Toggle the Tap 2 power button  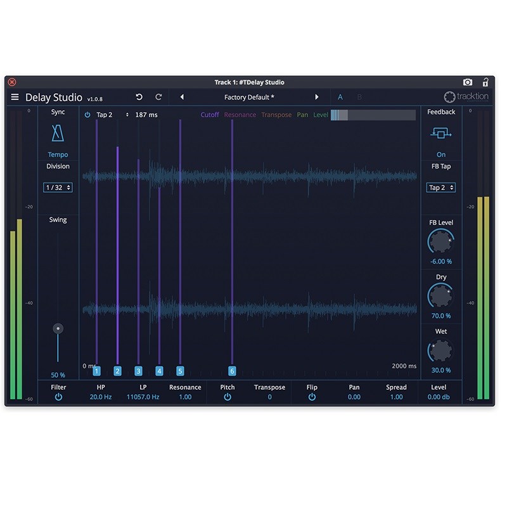(x=87, y=115)
